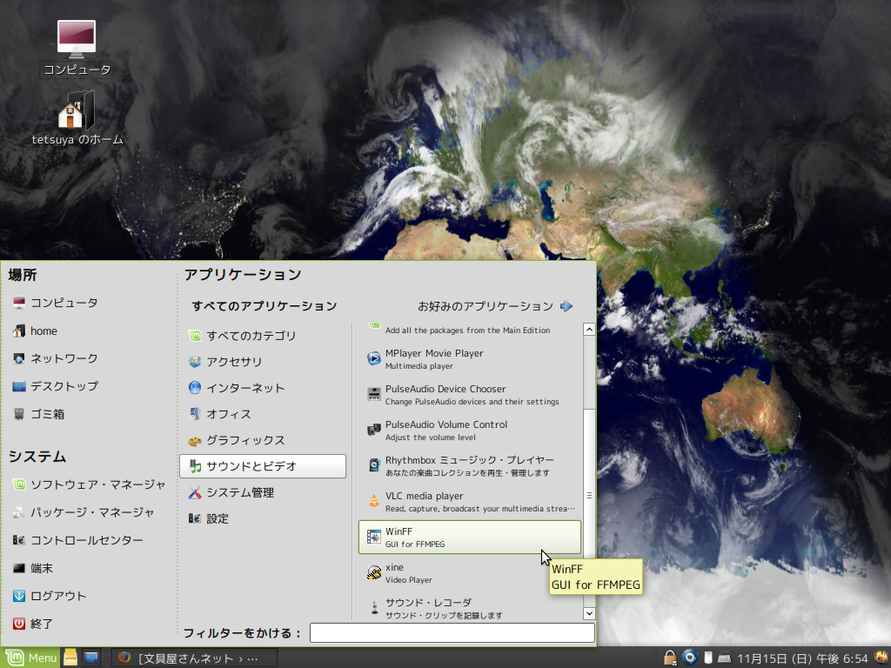Focus the フィルターをかける search field
Screen dimensions: 891x668
click(452, 633)
